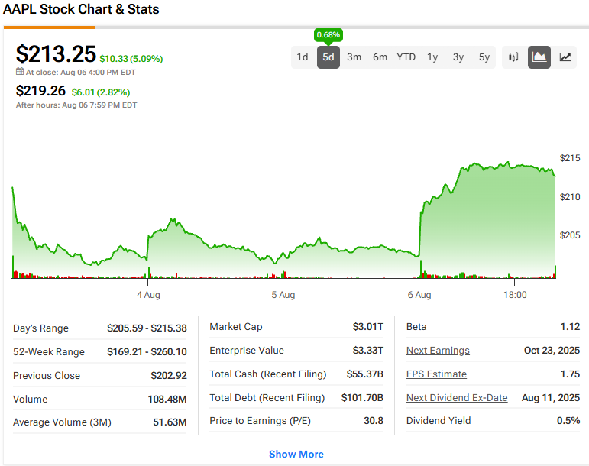Select the 1y time range
Image resolution: width=589 pixels, height=466 pixels.
432,57
